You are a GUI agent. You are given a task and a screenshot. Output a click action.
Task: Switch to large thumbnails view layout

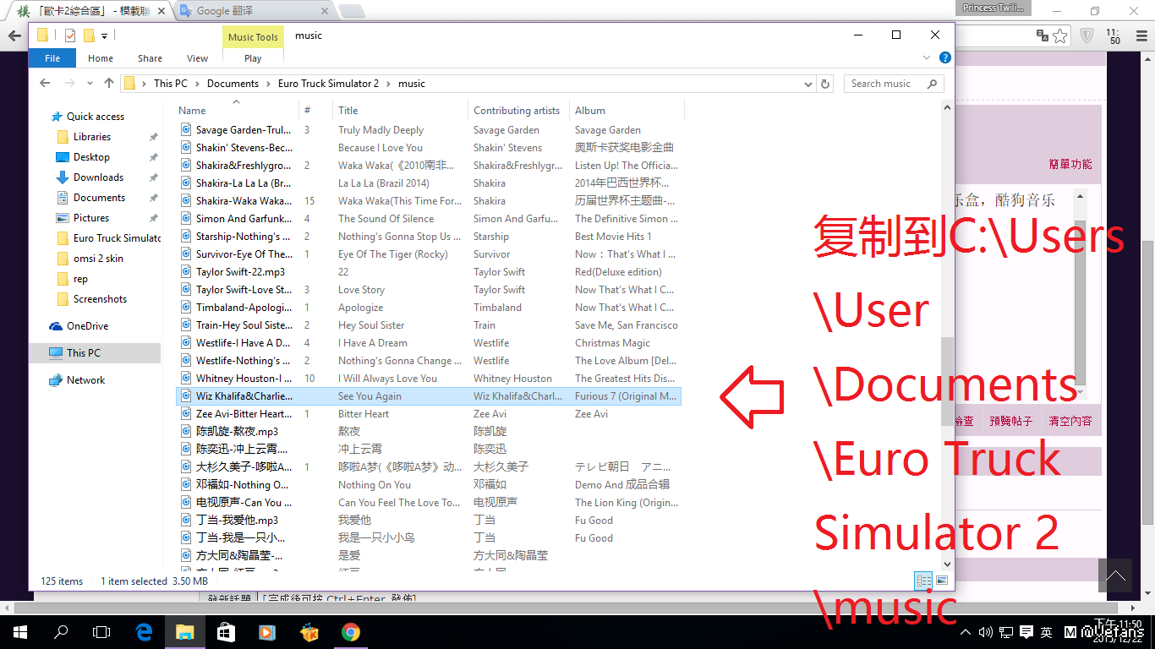(942, 581)
